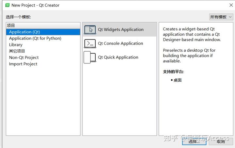
Task: Choose the Library project category
Action: (16, 45)
